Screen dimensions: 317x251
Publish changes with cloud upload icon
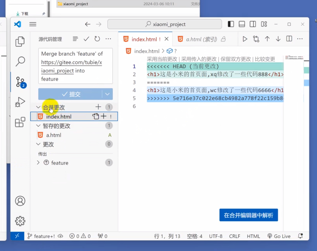pos(60,236)
